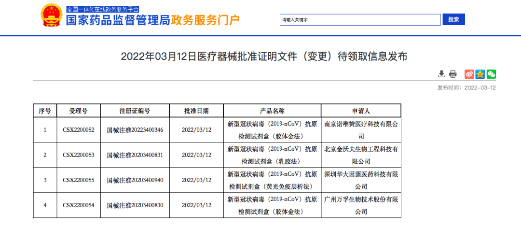Share page via WeChat icon
The height and width of the screenshot is (228, 521).
coord(491,74)
